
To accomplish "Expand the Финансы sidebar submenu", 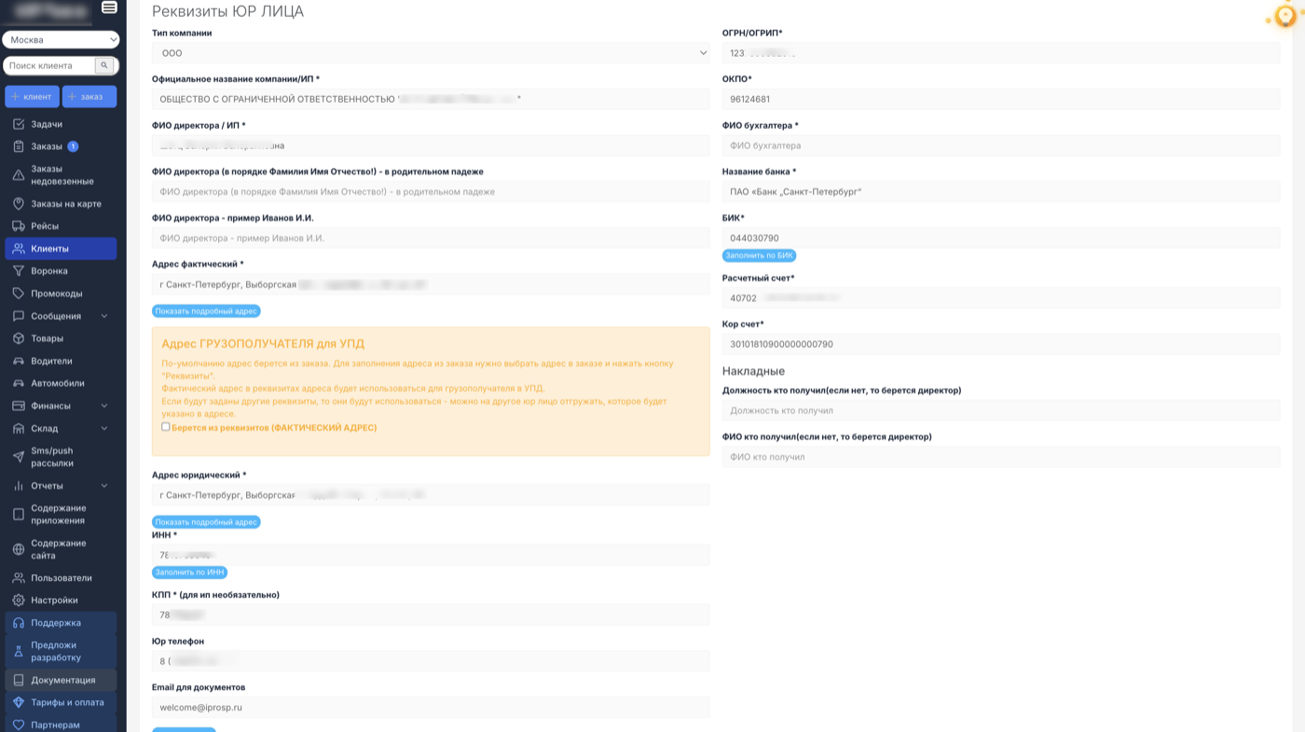I will [x=103, y=406].
